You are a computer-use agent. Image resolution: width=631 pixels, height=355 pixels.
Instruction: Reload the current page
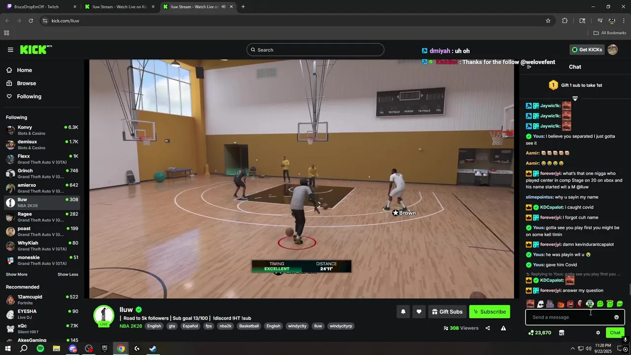coord(31,21)
